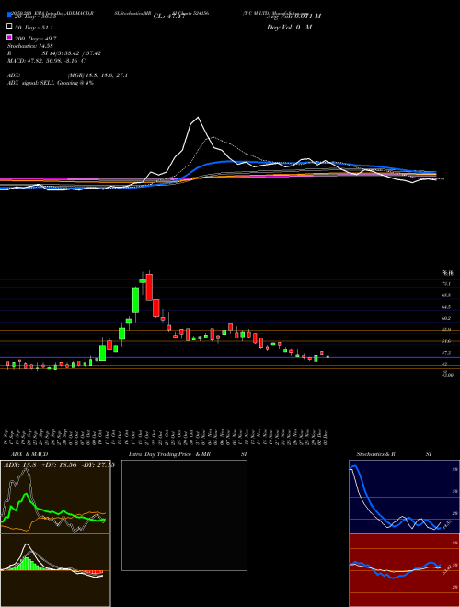Screen dimensions: 460x607
Task: Click the white EMA line peak
Action: pyautogui.click(x=198, y=118)
